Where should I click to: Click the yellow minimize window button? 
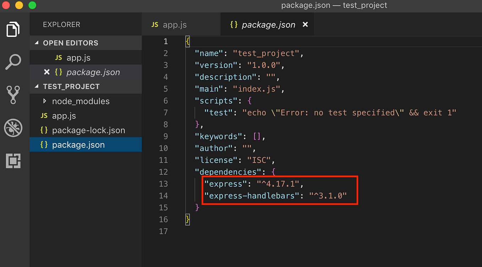point(19,5)
